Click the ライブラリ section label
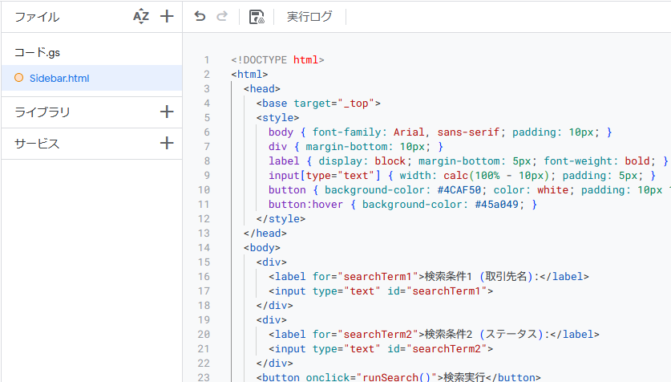This screenshot has height=382, width=671. pyautogui.click(x=42, y=112)
